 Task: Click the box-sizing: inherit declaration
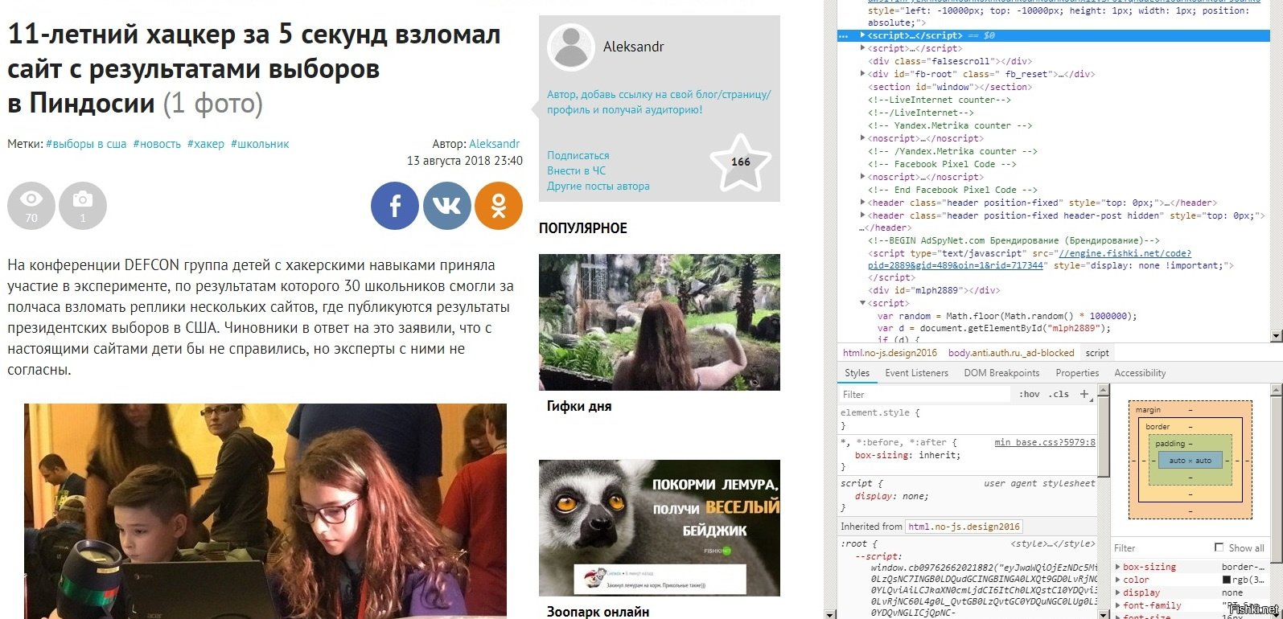(907, 455)
